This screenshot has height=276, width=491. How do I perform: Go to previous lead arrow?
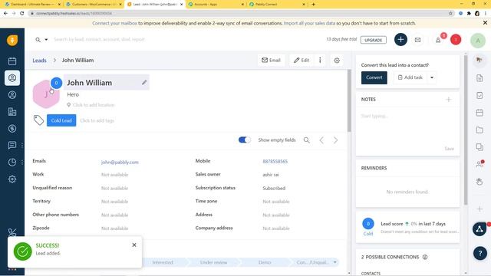321,140
